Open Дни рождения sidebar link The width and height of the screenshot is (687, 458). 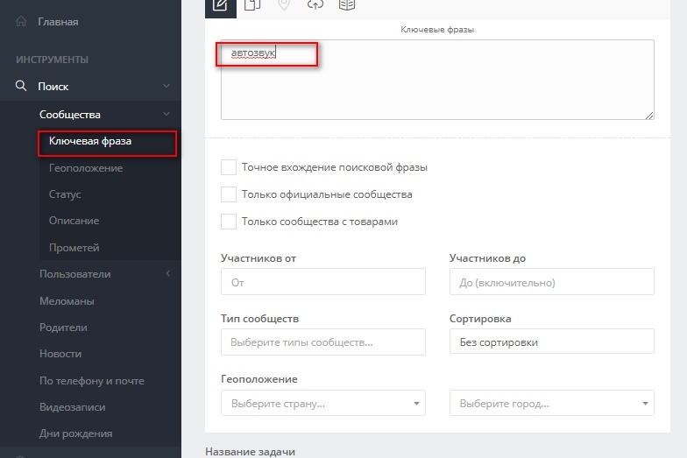point(75,433)
